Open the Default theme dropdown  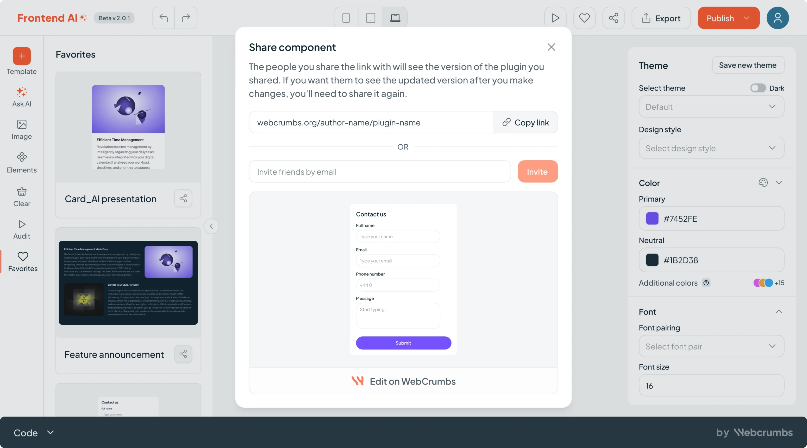point(711,107)
